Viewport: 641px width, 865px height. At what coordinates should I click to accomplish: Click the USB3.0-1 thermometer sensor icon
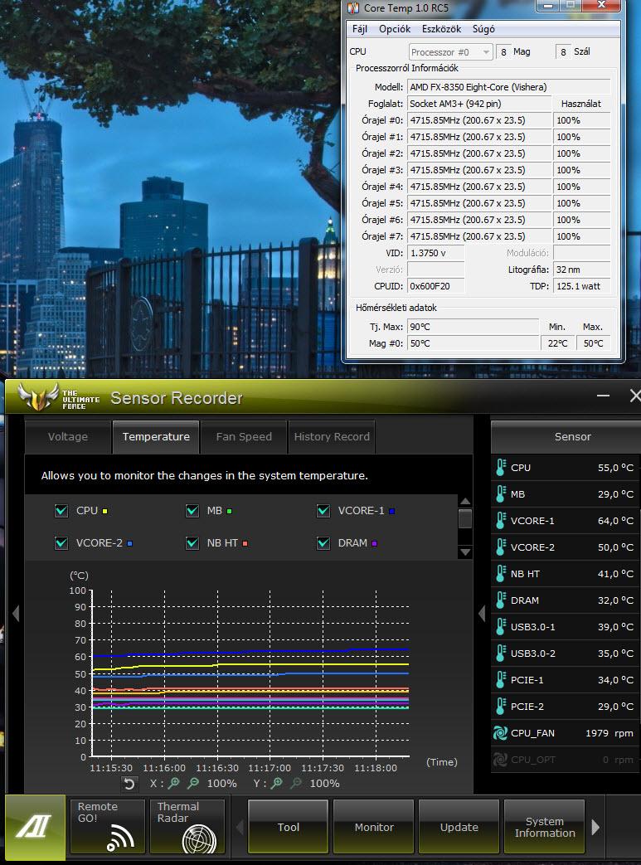(x=500, y=627)
